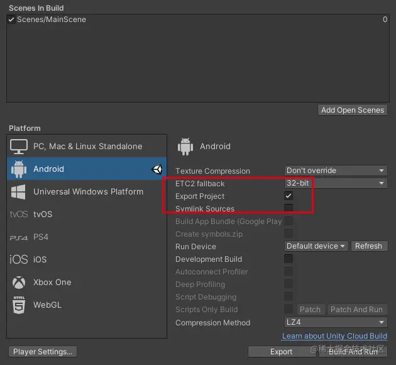Select the tvOS platform row
This screenshot has height=365, width=396.
pyautogui.click(x=87, y=215)
